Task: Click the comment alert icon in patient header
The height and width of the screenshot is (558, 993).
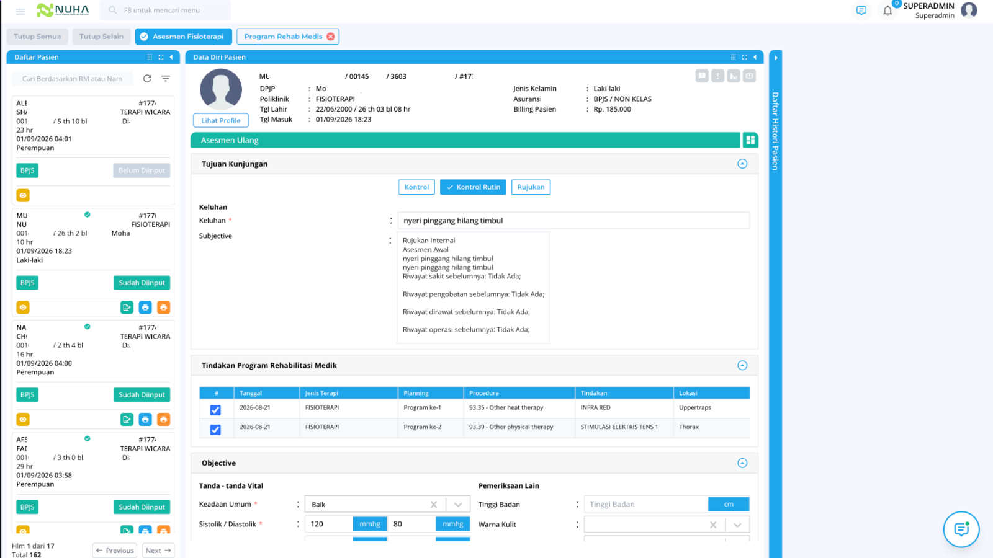Action: pos(702,76)
